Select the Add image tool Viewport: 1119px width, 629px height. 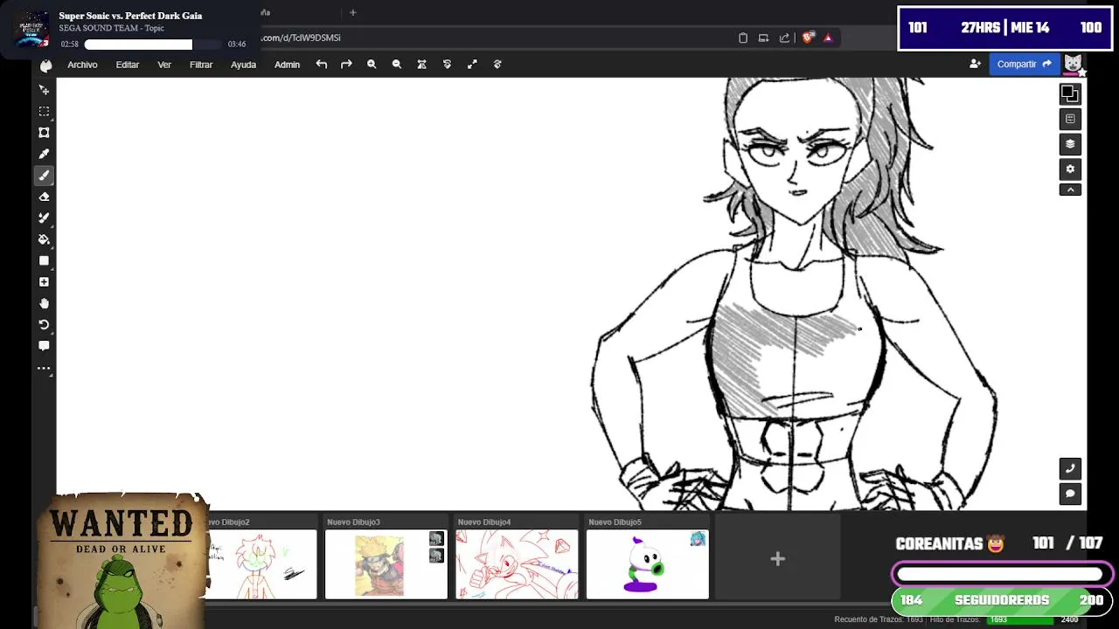click(44, 282)
